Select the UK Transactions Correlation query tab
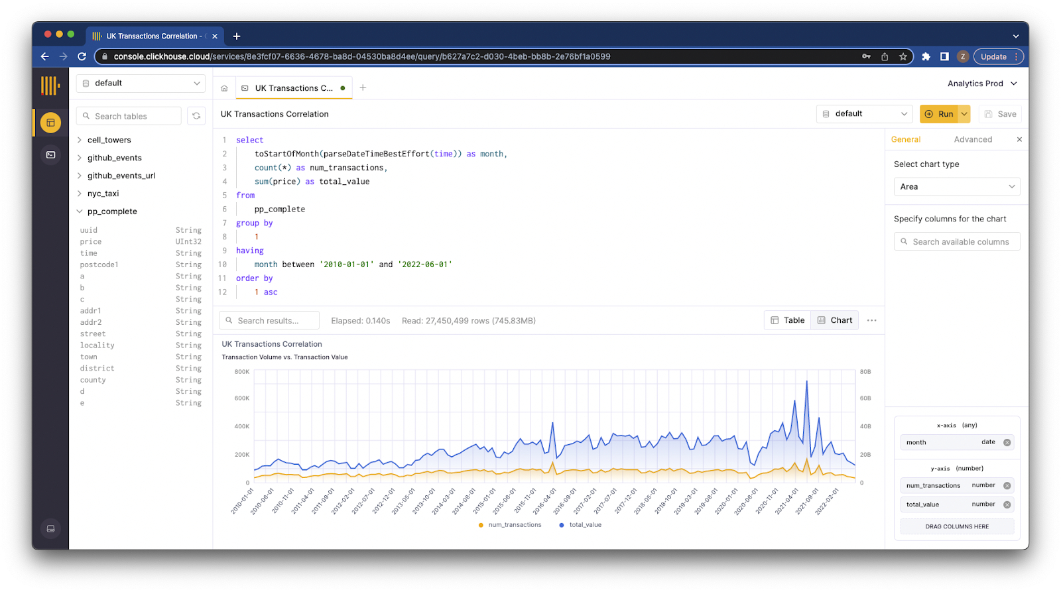The height and width of the screenshot is (592, 1061). click(x=293, y=88)
